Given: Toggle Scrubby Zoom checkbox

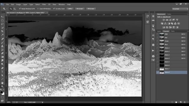Looking at the screenshot, I should 54,9.
